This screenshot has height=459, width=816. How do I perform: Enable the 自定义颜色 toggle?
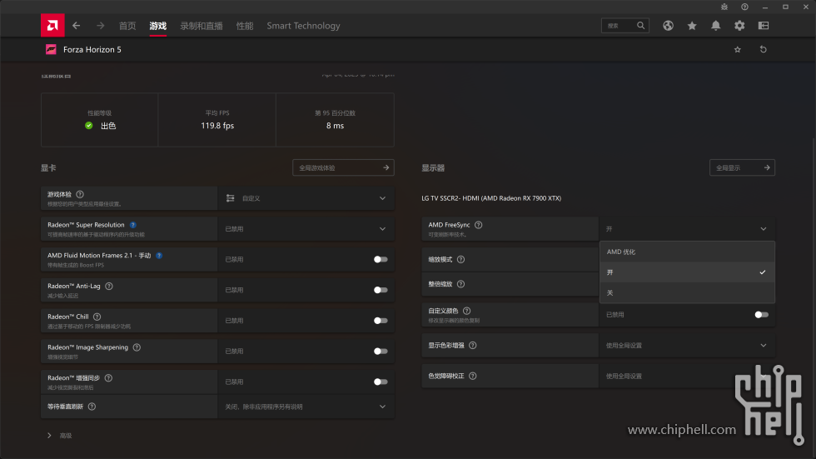761,315
